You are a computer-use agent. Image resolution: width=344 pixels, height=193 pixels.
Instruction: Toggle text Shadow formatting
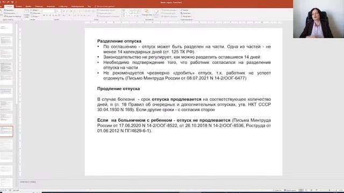coord(53,16)
